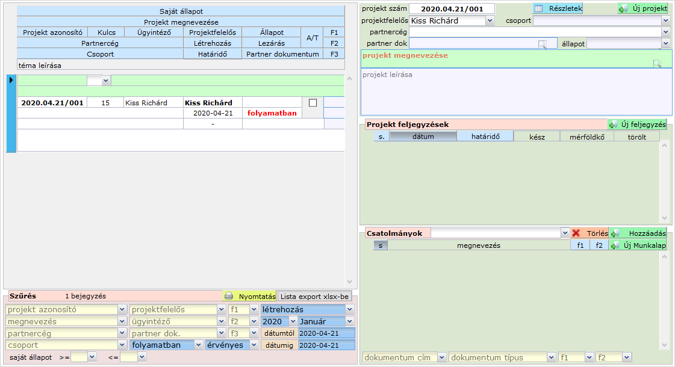Click magnifier icon in projekt megnevezése field
The height and width of the screenshot is (367, 675).
coord(657,63)
